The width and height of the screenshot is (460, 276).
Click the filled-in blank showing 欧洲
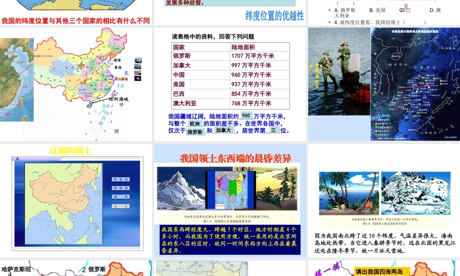pos(195,124)
